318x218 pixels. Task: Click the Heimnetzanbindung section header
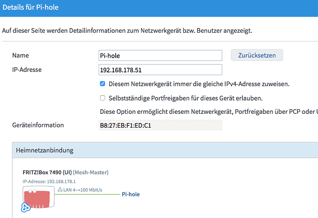45,150
